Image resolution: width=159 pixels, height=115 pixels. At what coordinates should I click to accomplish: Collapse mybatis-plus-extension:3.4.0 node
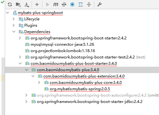(33, 76)
